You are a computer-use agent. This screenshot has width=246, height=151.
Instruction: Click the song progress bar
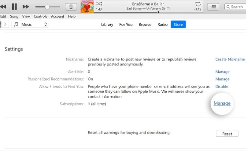(x=148, y=12)
